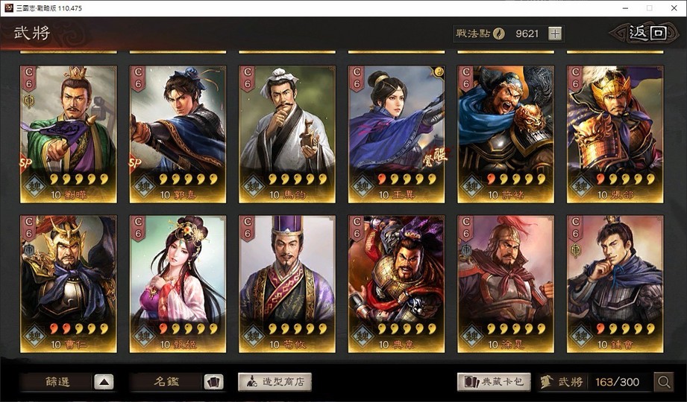687x402 pixels.
Task: Select the 鍾會 general card
Action: [615, 284]
